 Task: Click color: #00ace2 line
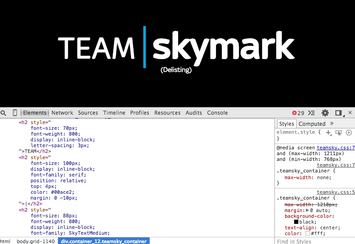[53, 192]
